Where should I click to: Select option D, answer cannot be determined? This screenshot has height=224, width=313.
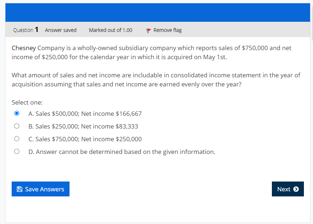pos(17,151)
